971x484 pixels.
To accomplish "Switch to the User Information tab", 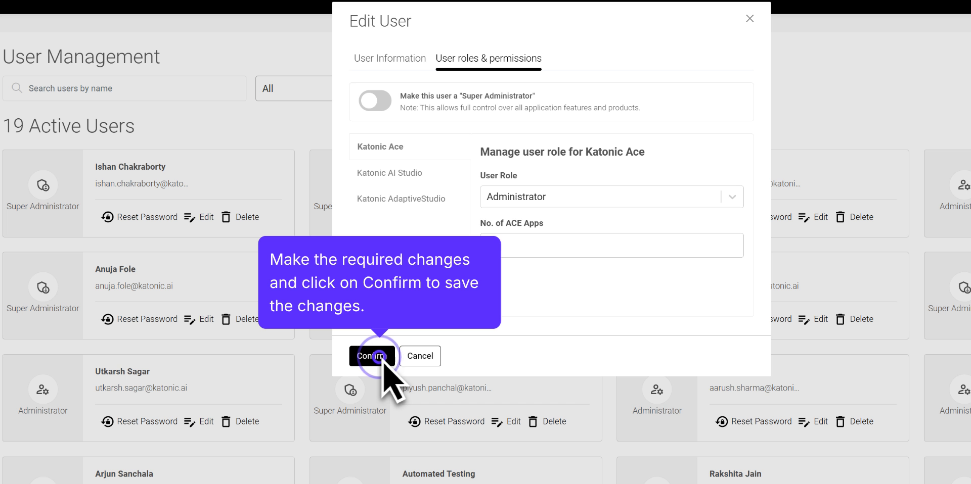I will click(389, 58).
